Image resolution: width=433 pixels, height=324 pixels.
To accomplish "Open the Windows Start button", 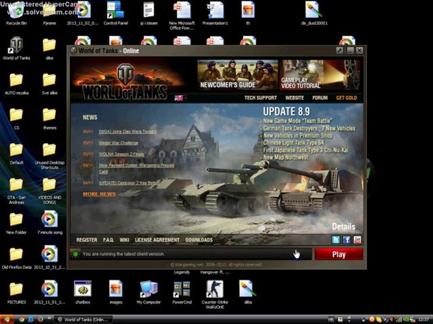I will point(7,319).
